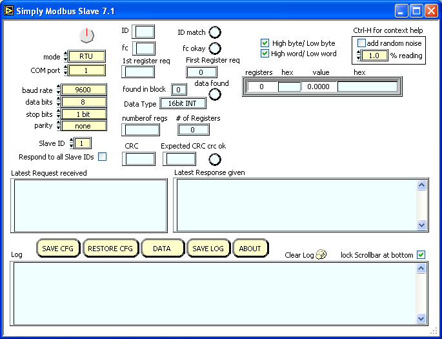Open the Data Type 16bit INT selector
Viewport: 442px width, 339px height.
[183, 103]
